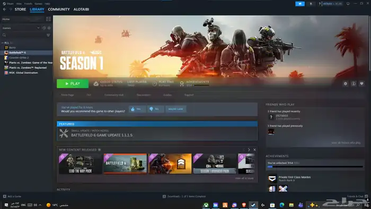This screenshot has height=209, width=371.
Task: Open the ALOTAIBI profile tab
Action: pos(81,9)
